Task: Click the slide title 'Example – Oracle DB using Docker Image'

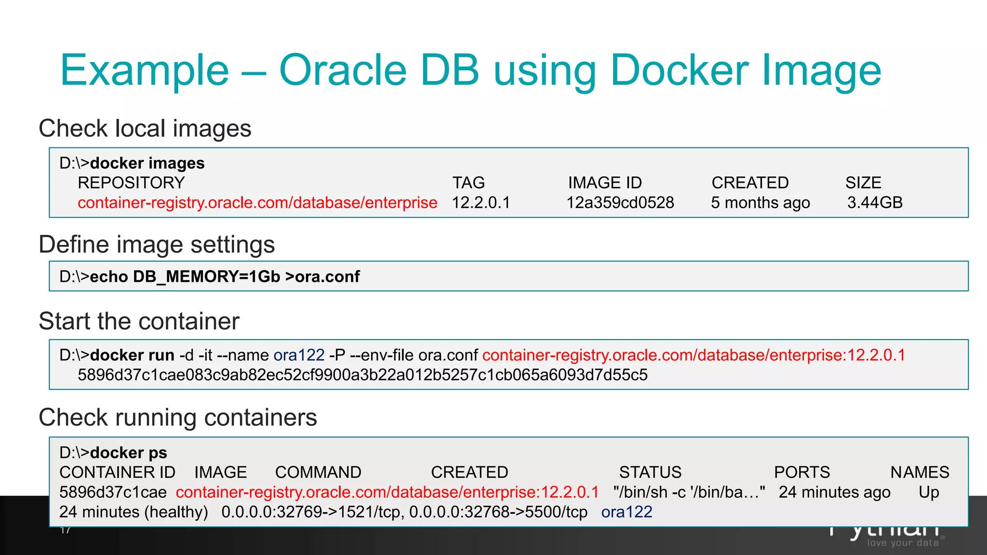Action: pos(471,71)
